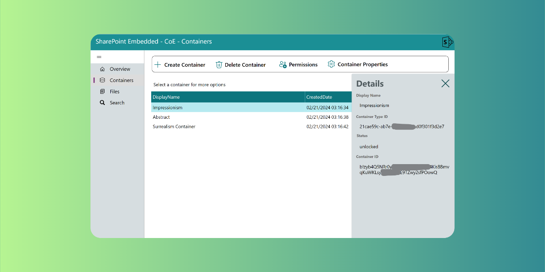Select the Surrealism Container row
The image size is (545, 272).
click(227, 126)
